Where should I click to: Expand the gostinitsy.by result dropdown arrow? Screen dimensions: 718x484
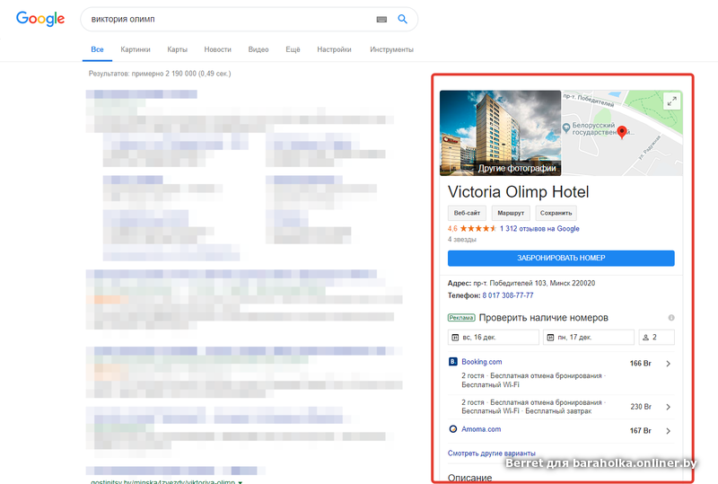coord(241,482)
